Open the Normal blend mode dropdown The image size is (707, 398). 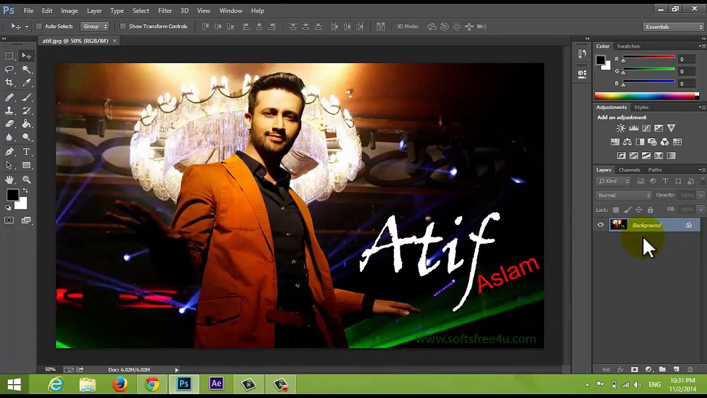point(624,195)
